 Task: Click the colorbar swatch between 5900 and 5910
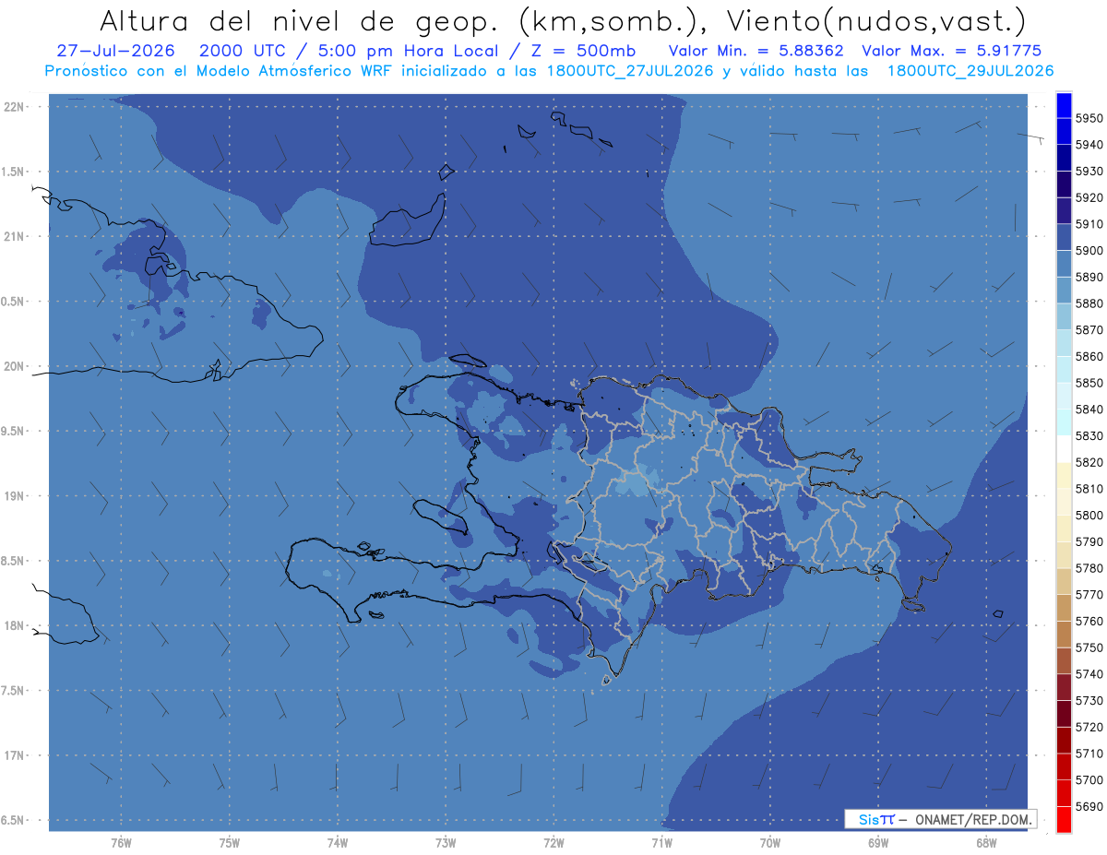(1064, 238)
